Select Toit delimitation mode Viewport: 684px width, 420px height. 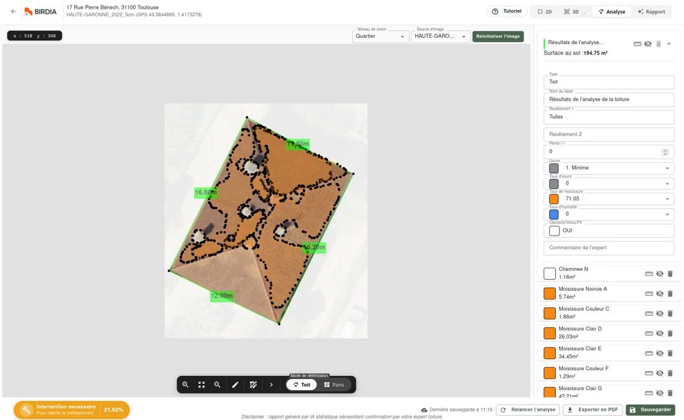coord(302,385)
